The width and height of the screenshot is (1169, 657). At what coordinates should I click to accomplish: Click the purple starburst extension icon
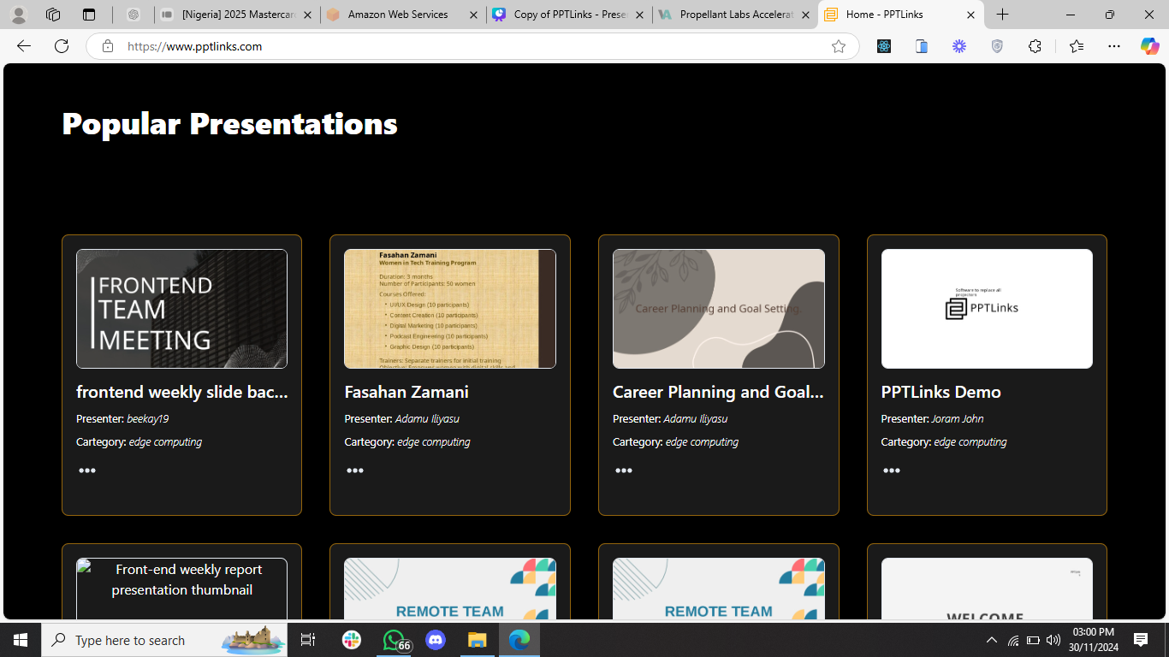[x=959, y=46]
